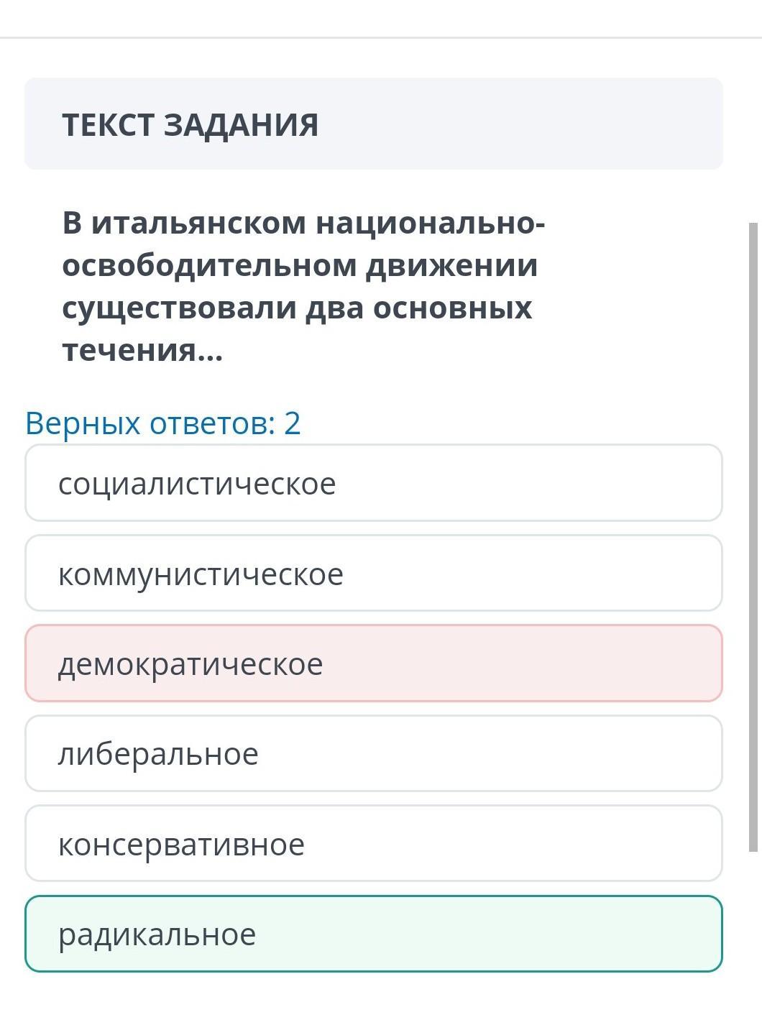Viewport: 762px width, 1020px height.
Task: Click the ТЕКСТ ЗАДАНИЯ heading text
Action: (x=190, y=124)
